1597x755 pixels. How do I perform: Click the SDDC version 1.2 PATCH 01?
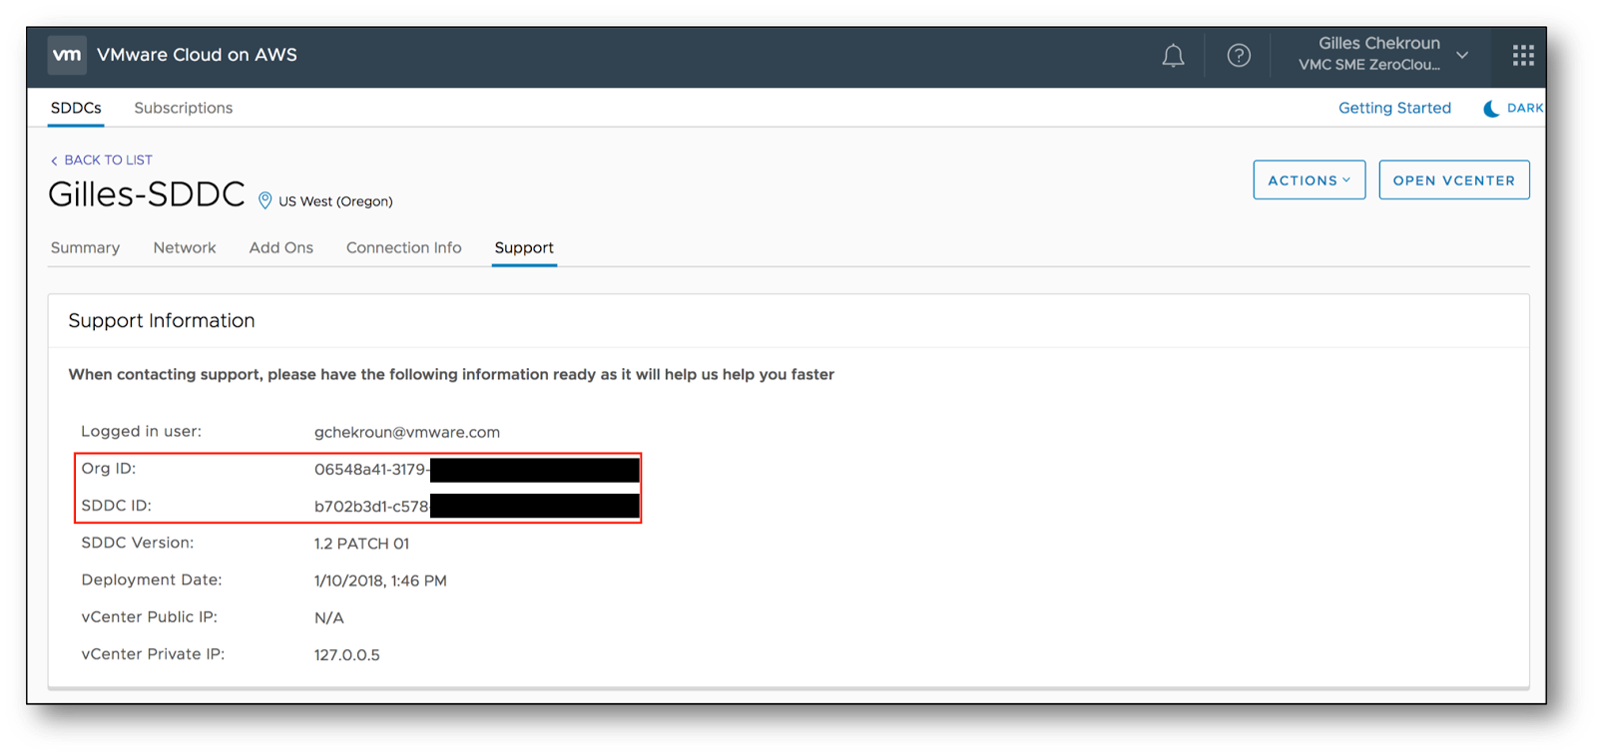[x=361, y=544]
